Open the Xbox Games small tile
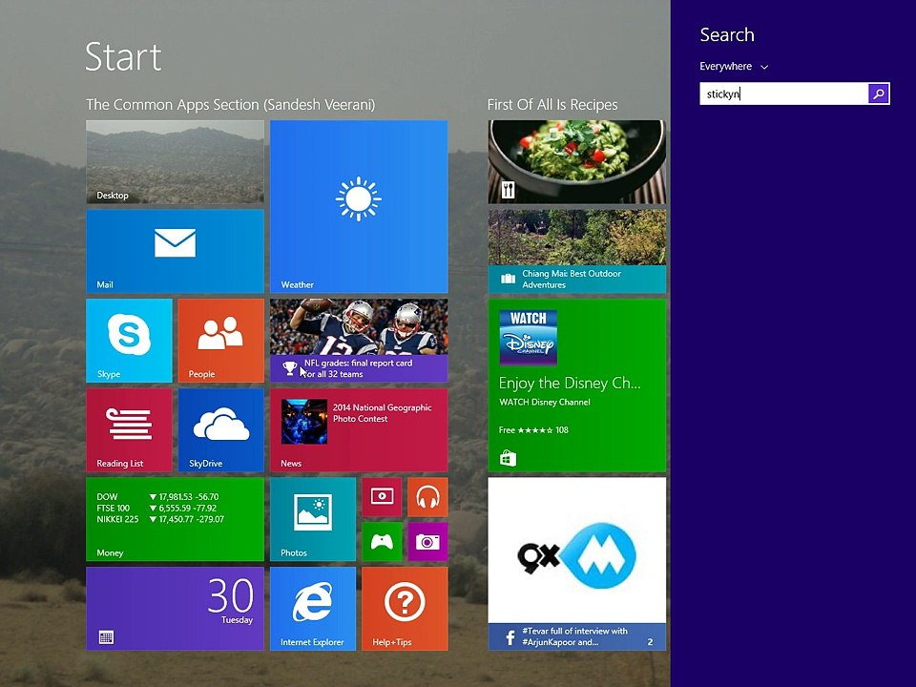The image size is (916, 687). (x=382, y=542)
